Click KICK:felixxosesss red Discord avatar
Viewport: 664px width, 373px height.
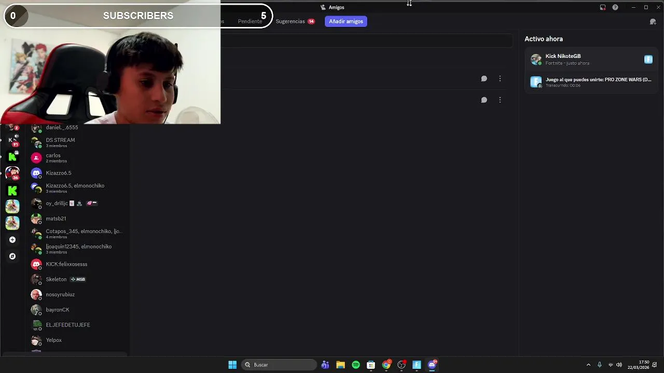[x=36, y=264]
